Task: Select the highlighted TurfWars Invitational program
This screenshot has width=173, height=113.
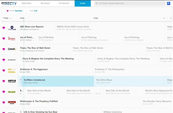Action: coord(58,81)
